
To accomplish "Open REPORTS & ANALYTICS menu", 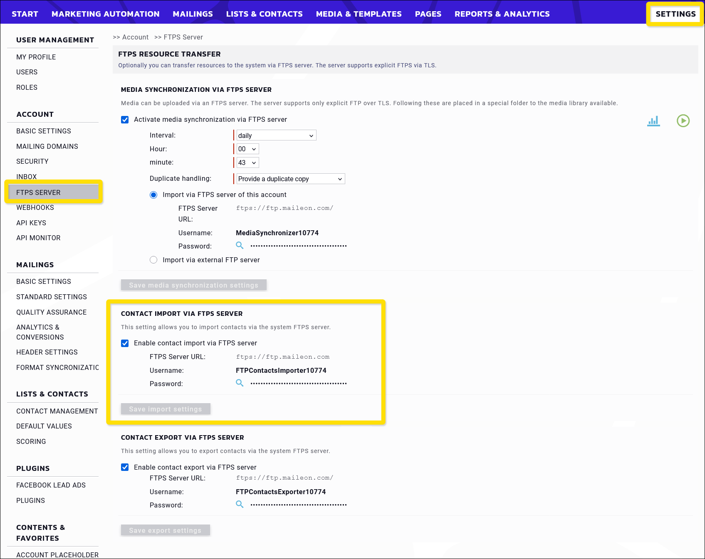I will (x=502, y=14).
